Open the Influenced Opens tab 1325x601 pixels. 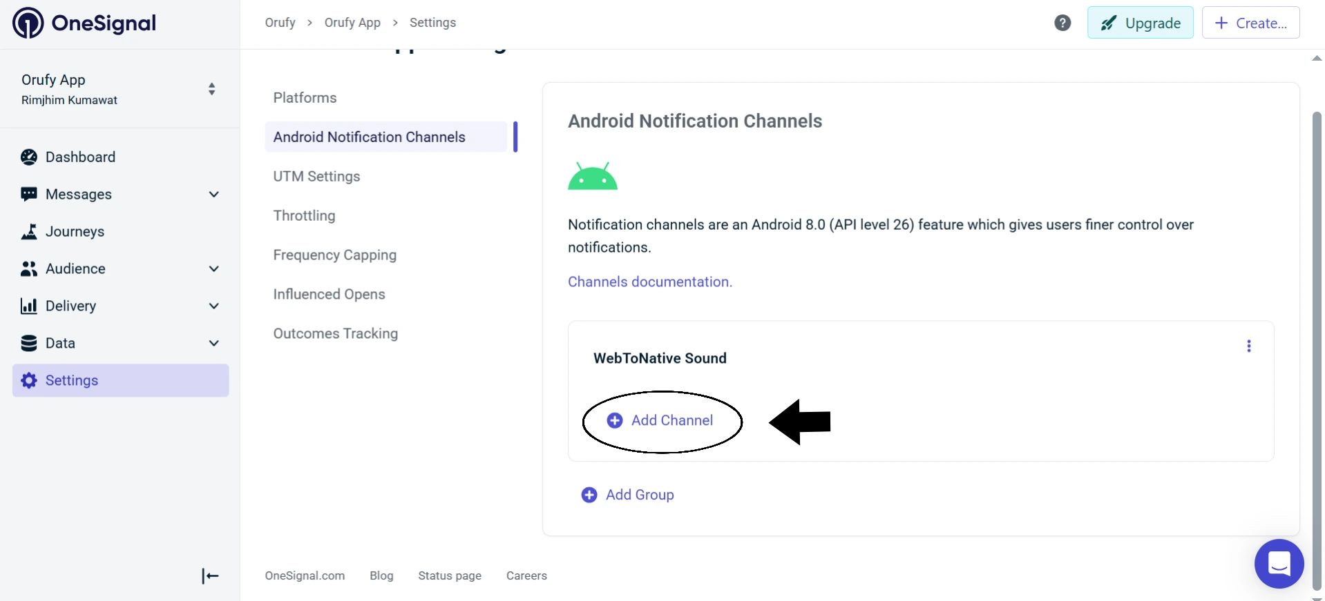click(x=329, y=295)
